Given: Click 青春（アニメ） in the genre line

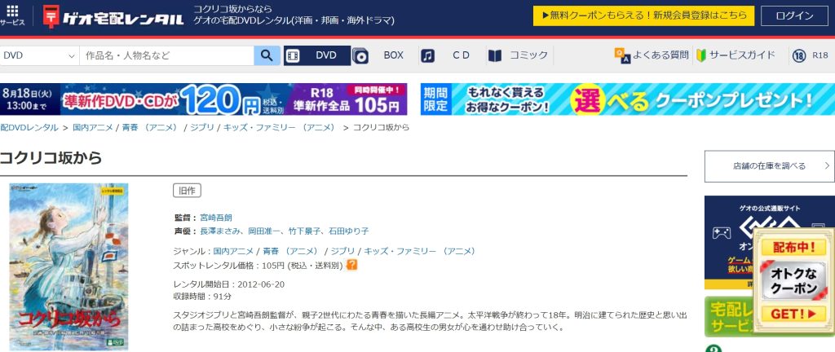Looking at the screenshot, I should (x=292, y=251).
